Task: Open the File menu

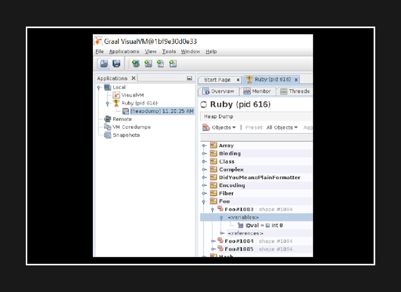Action: pyautogui.click(x=99, y=51)
